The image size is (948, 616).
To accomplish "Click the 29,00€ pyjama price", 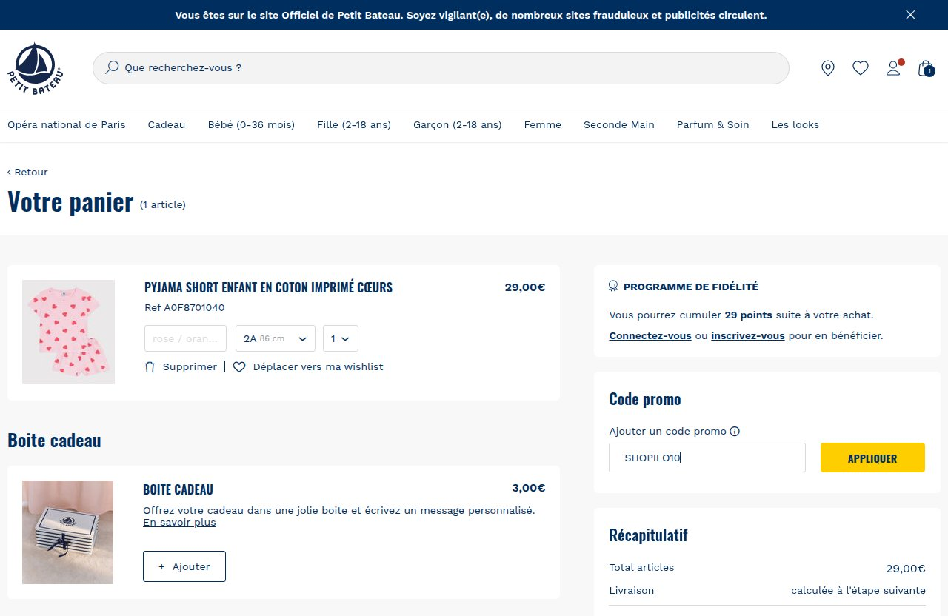I will pos(525,287).
